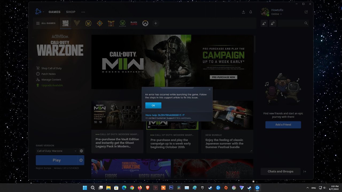Image resolution: width=342 pixels, height=192 pixels.
Task: Open Epic Games Launcher from taskbar
Action: tap(203, 188)
